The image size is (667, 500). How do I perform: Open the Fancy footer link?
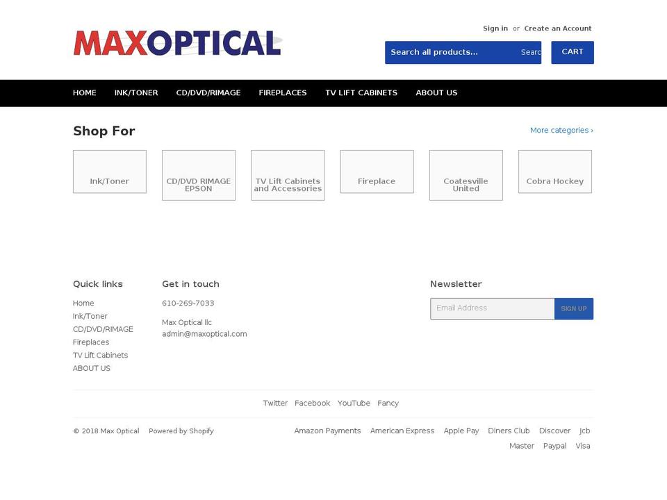tap(388, 403)
